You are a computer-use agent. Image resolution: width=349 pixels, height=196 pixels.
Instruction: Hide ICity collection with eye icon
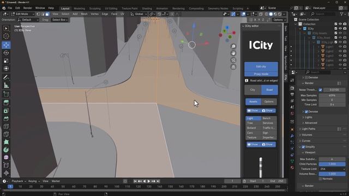point(340,28)
